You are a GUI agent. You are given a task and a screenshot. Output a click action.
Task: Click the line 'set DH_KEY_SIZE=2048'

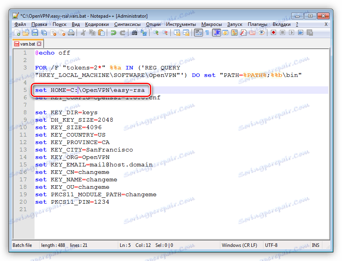click(x=74, y=120)
